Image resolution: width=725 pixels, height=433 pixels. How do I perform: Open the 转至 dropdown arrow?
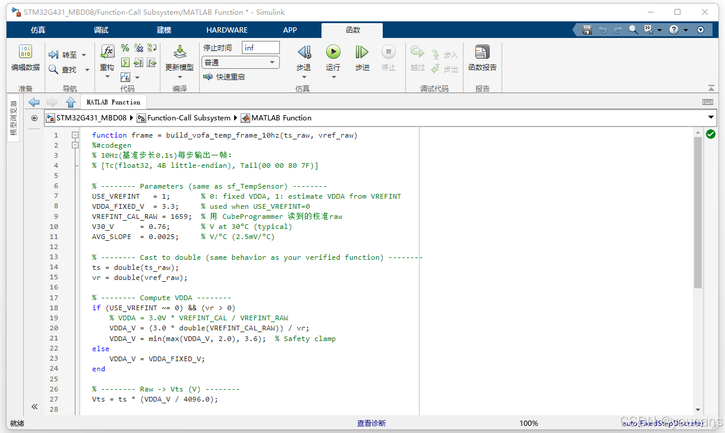(84, 55)
